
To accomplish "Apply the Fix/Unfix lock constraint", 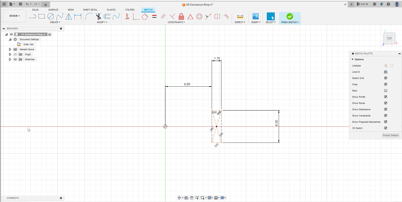I will tap(181, 17).
